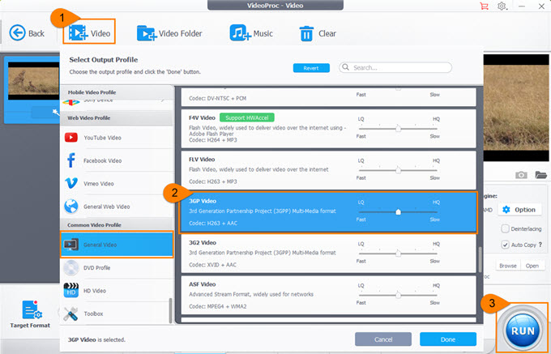The width and height of the screenshot is (551, 354).
Task: Close the VideoProc window
Action: 541,6
